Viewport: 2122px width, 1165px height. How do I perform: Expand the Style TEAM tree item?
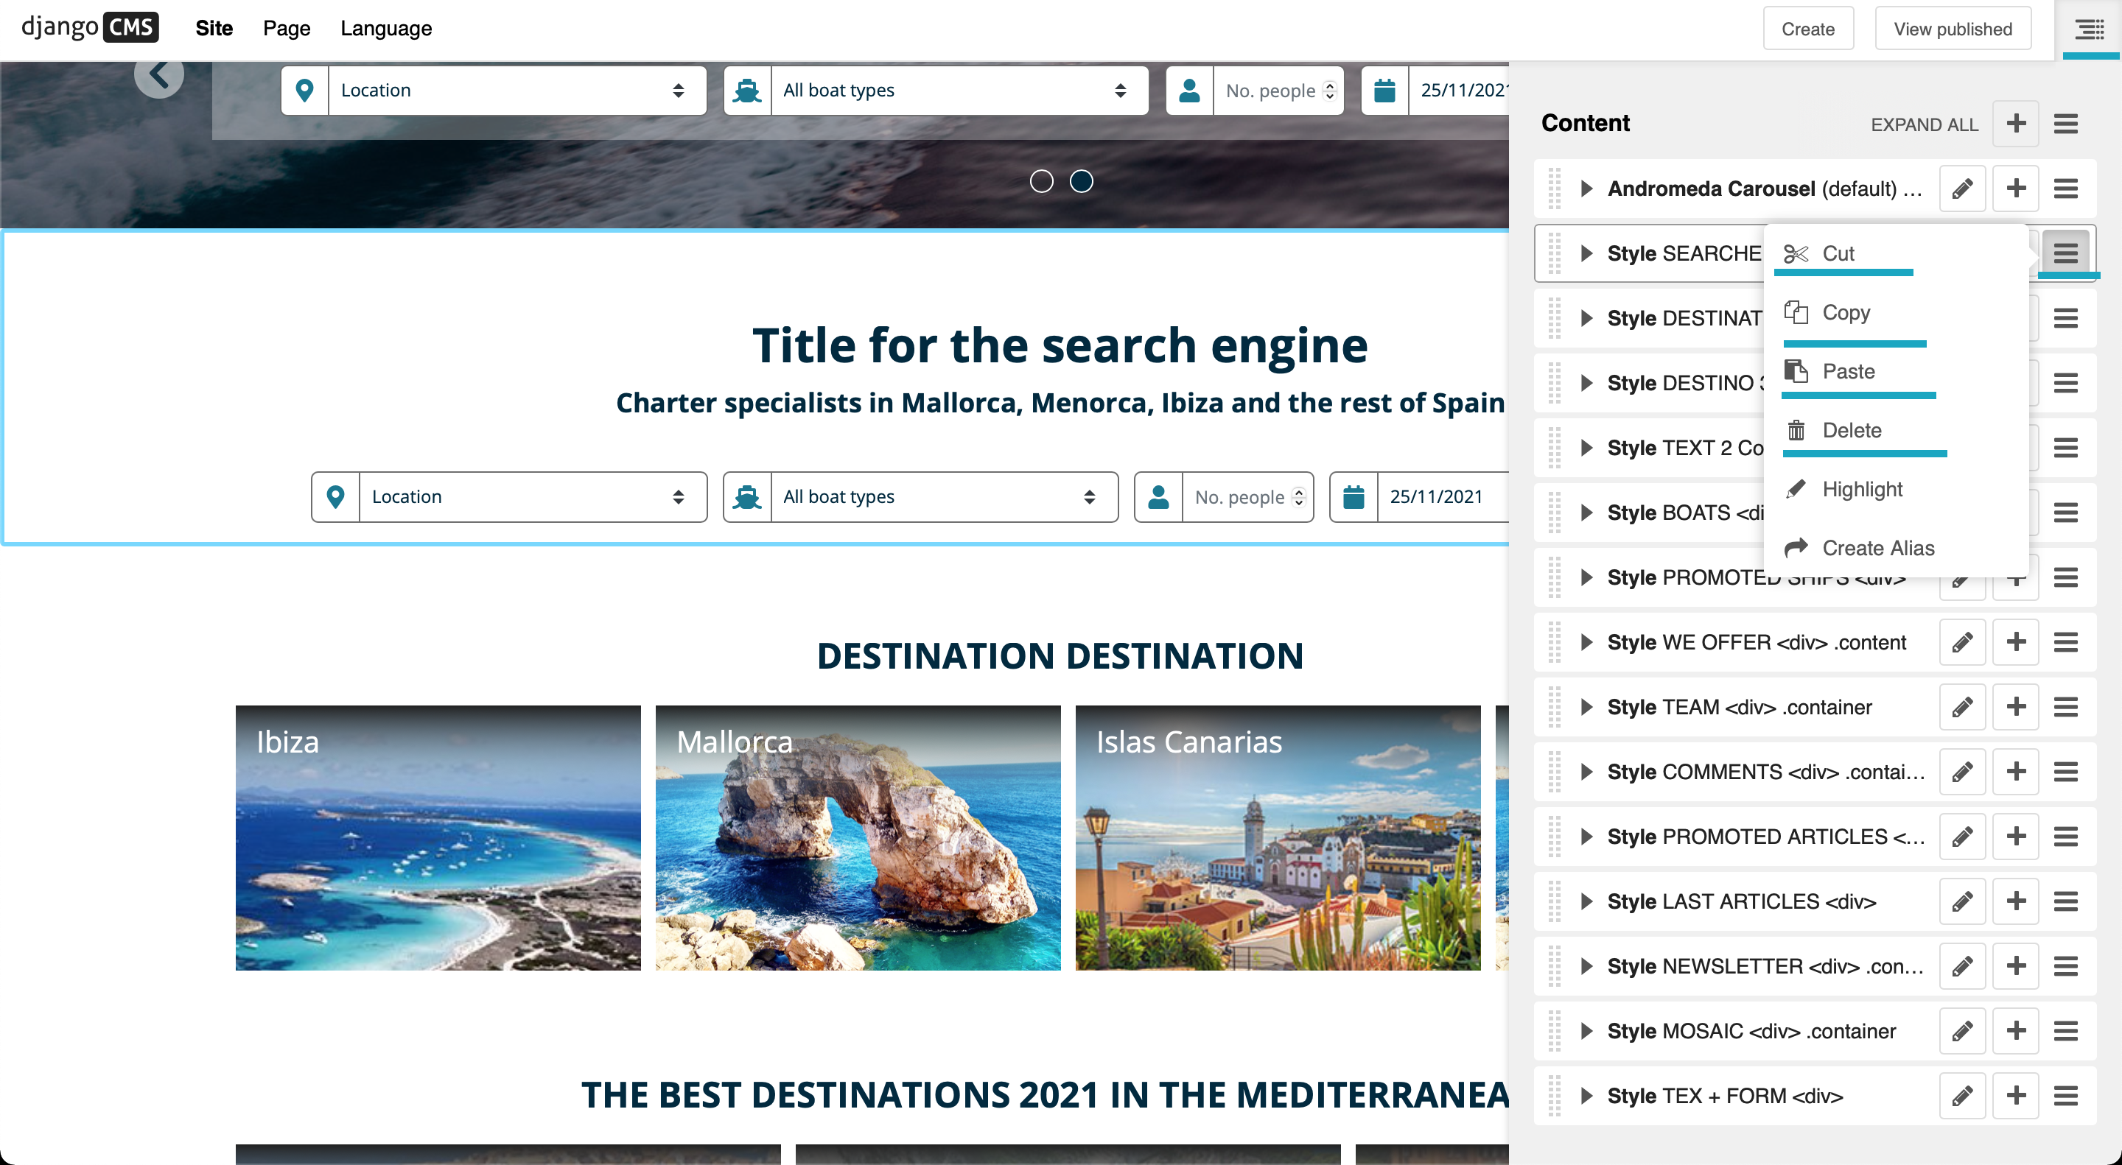click(1586, 707)
